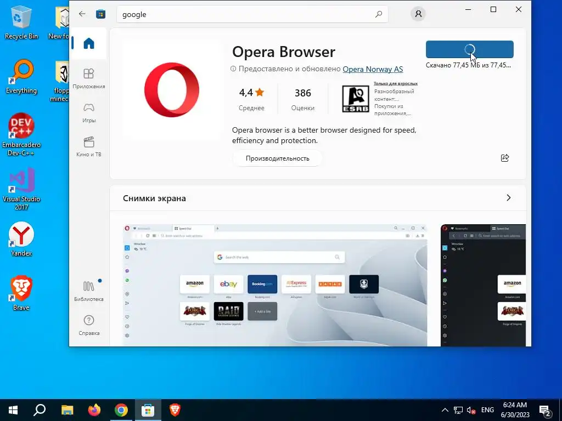Viewport: 562px width, 421px height.
Task: Open the Только для взрослых rating link
Action: [x=396, y=84]
